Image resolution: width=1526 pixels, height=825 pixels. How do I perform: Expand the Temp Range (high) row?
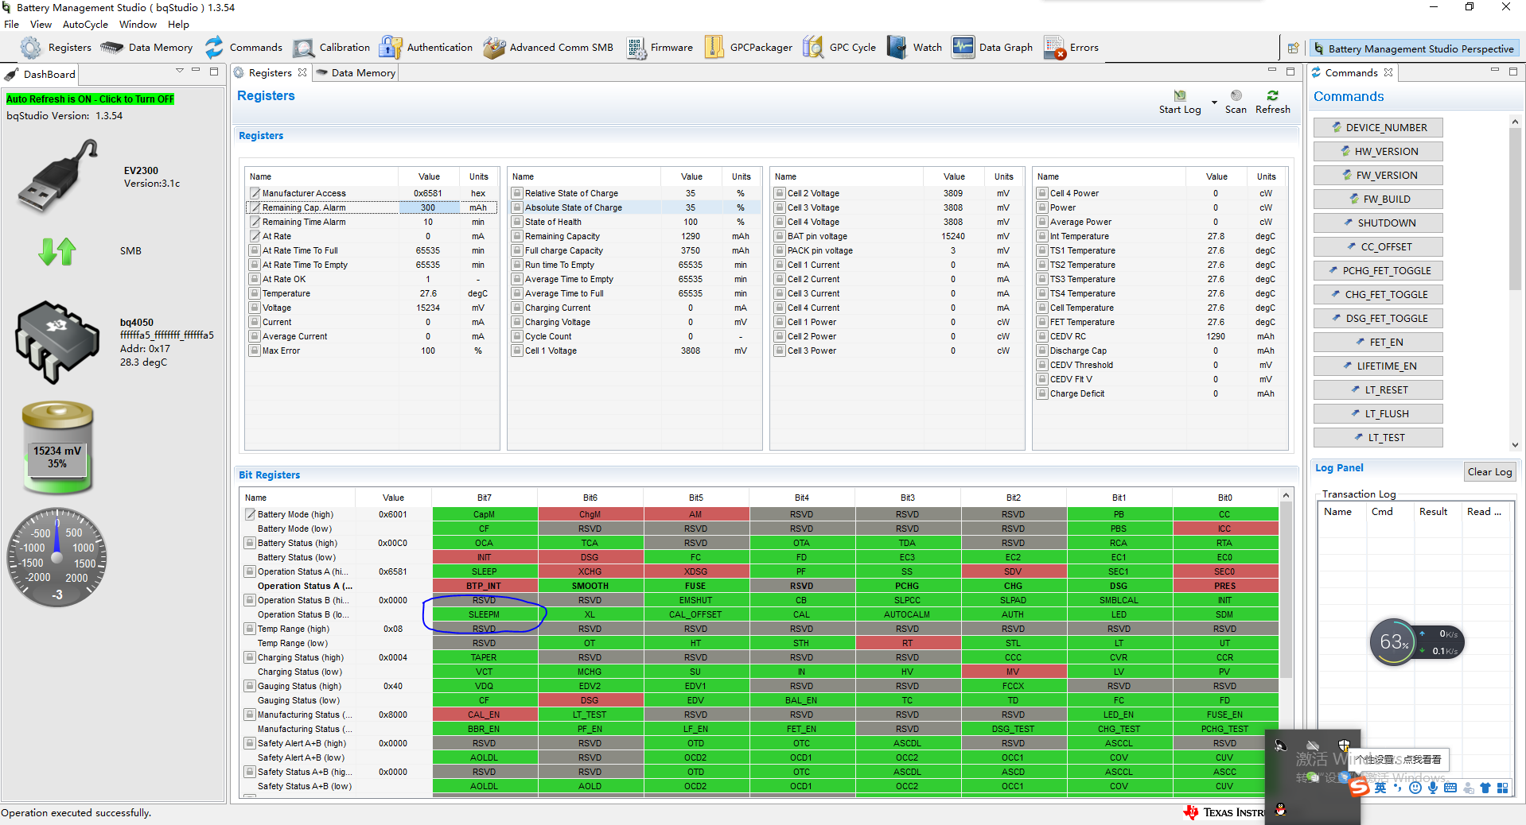click(250, 629)
